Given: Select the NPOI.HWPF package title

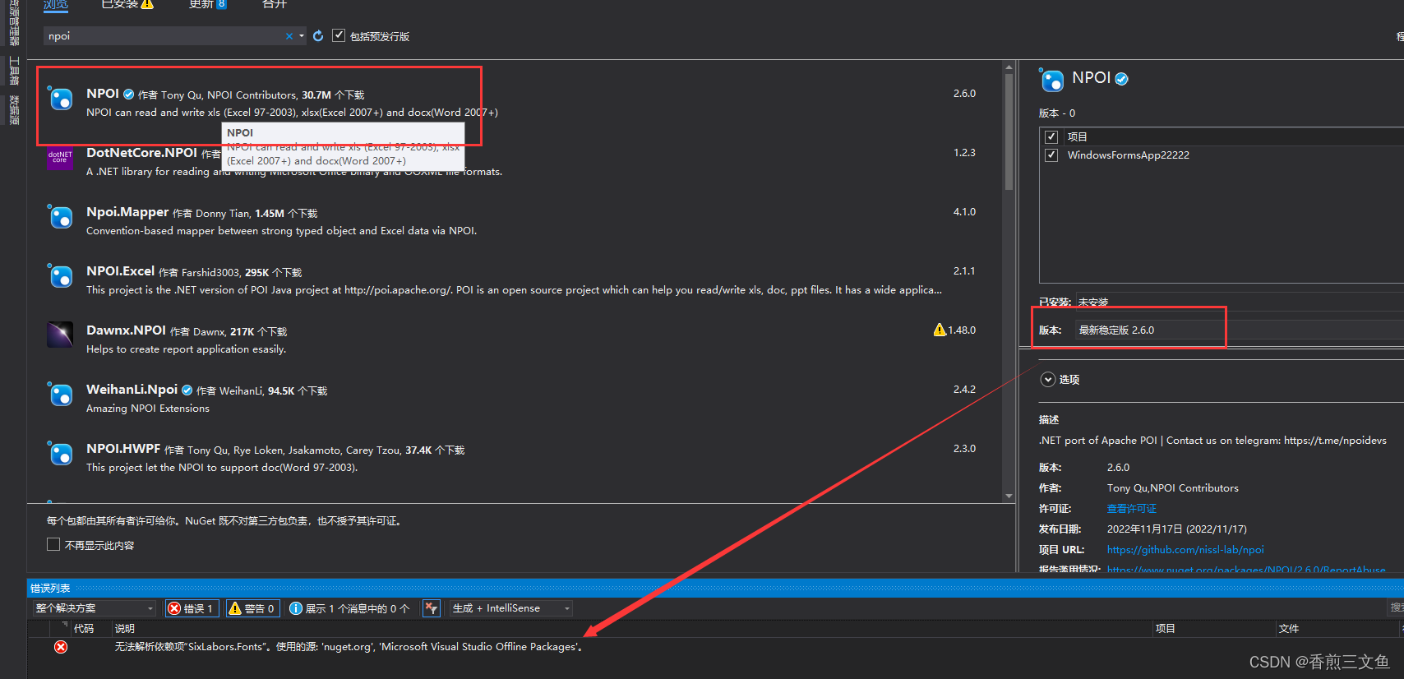Looking at the screenshot, I should [123, 448].
